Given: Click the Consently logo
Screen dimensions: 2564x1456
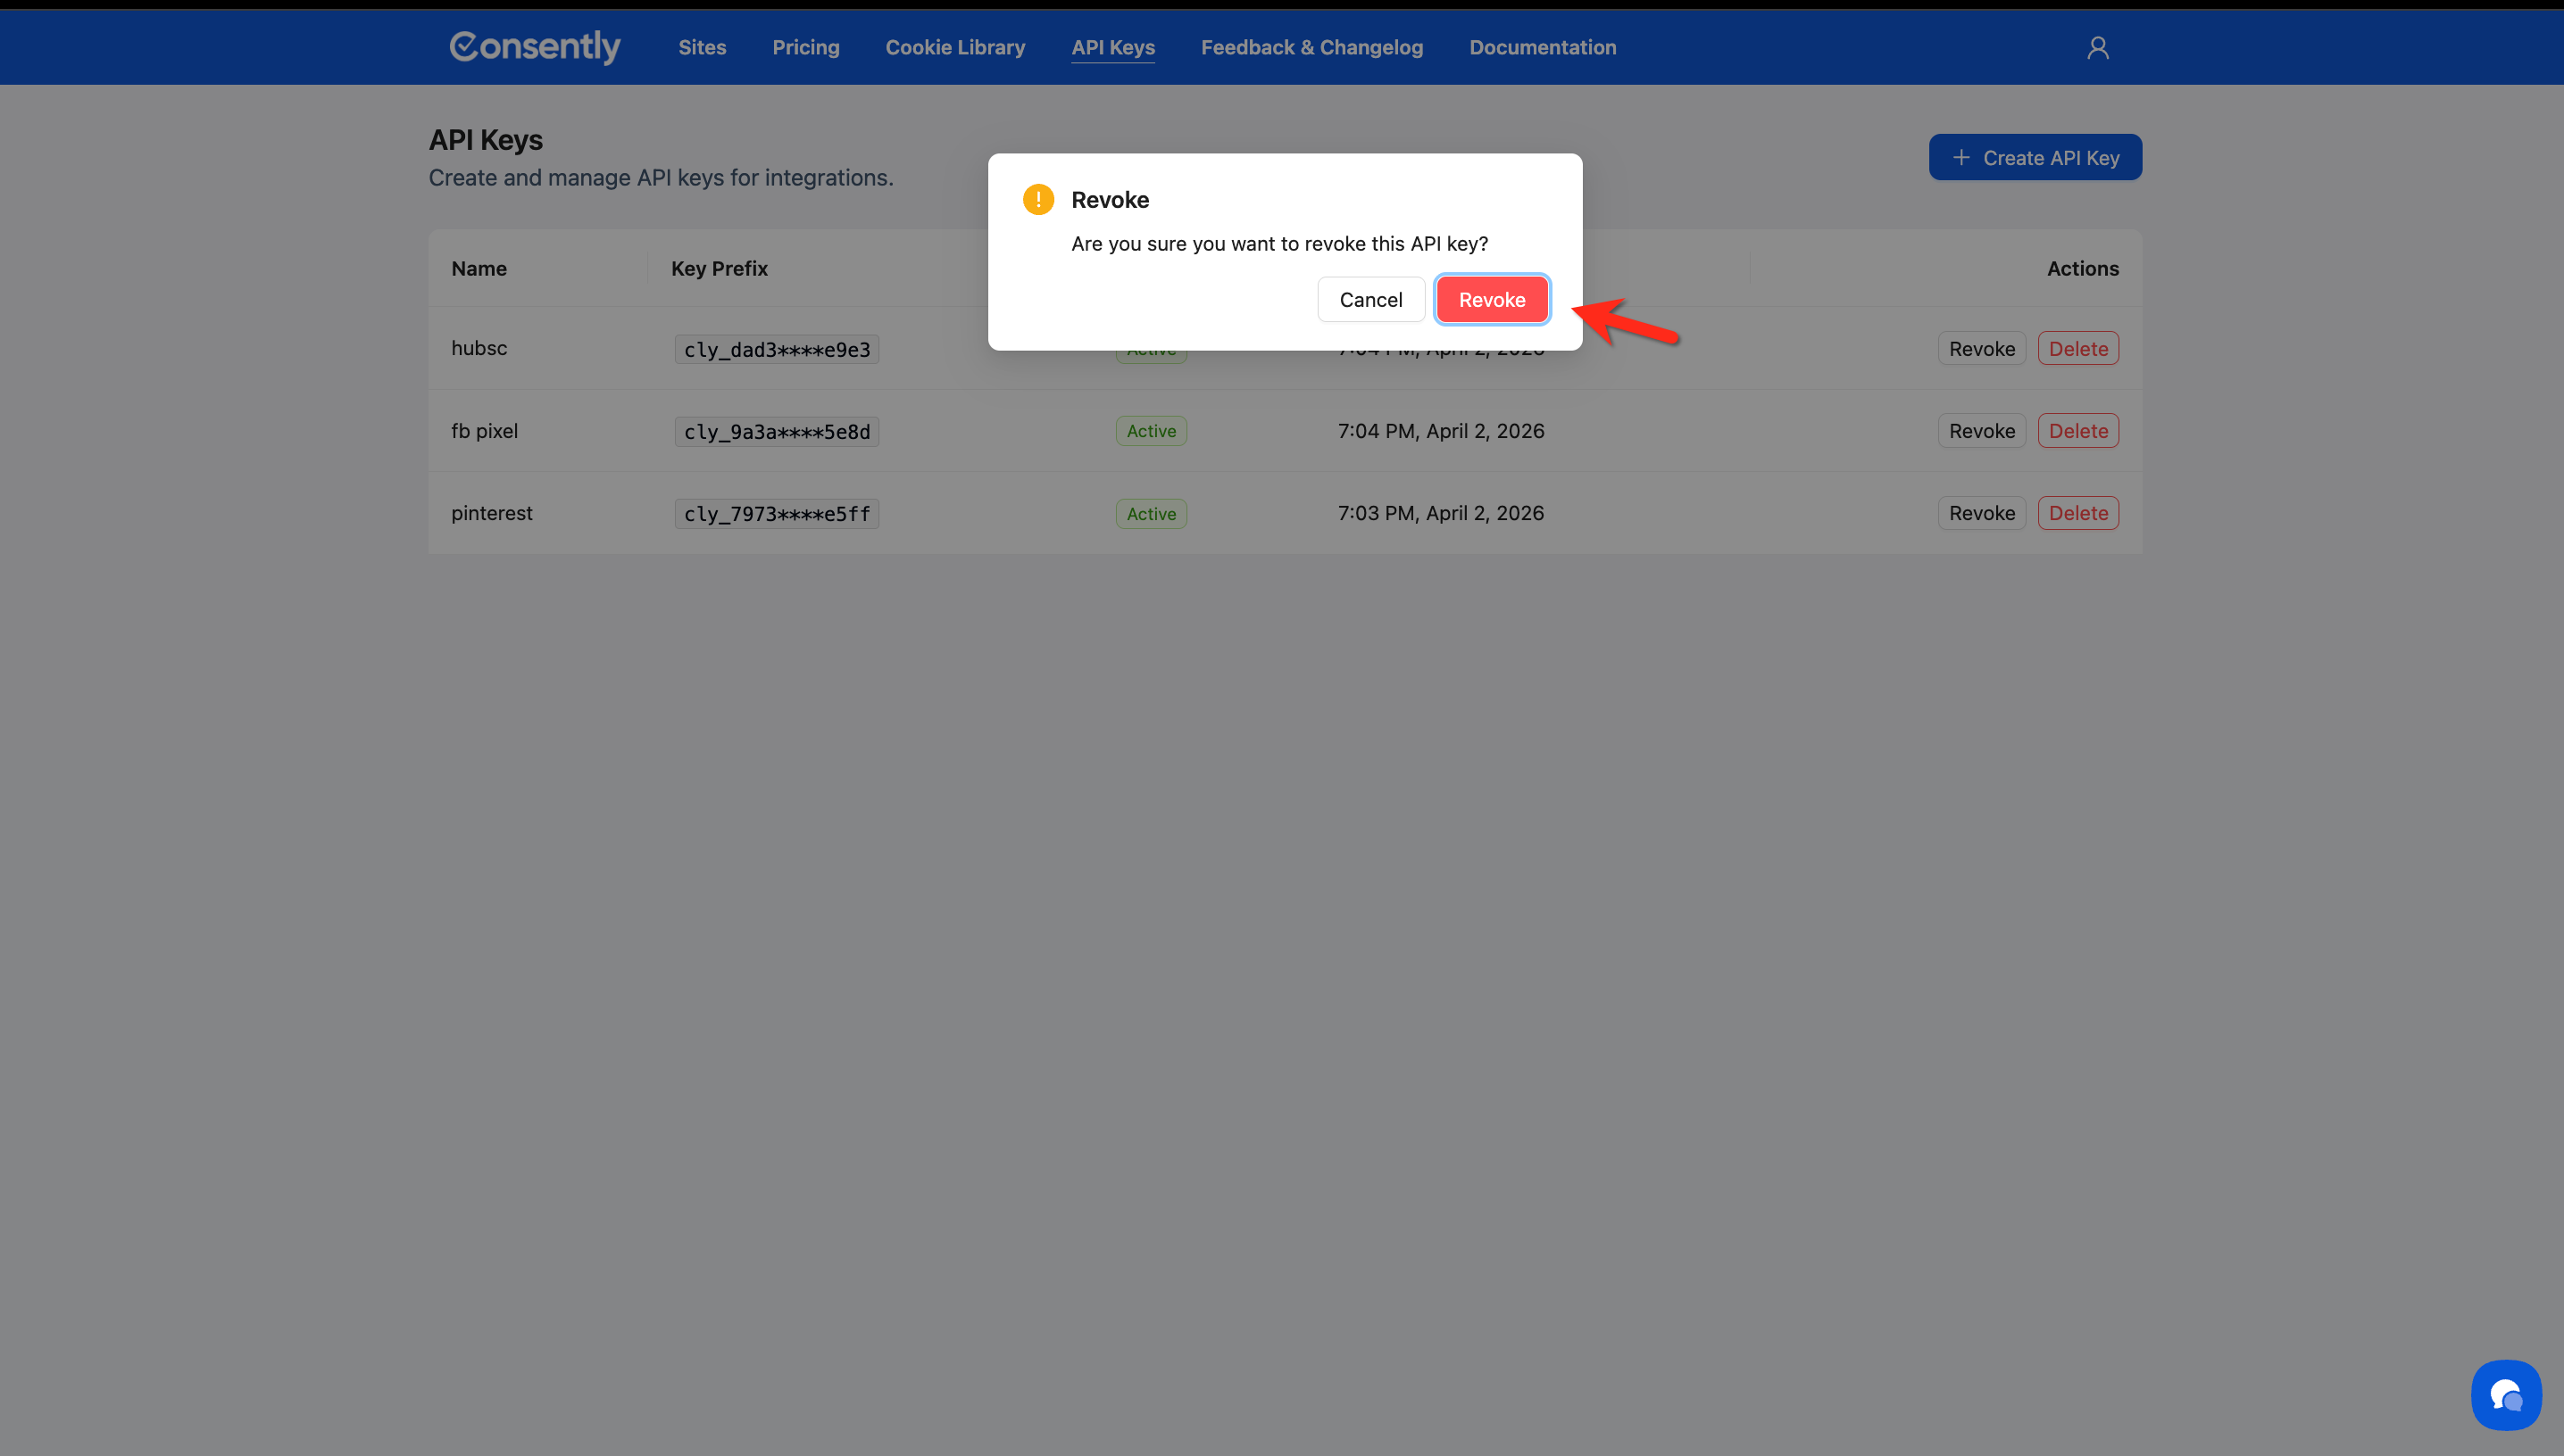Looking at the screenshot, I should pos(536,47).
